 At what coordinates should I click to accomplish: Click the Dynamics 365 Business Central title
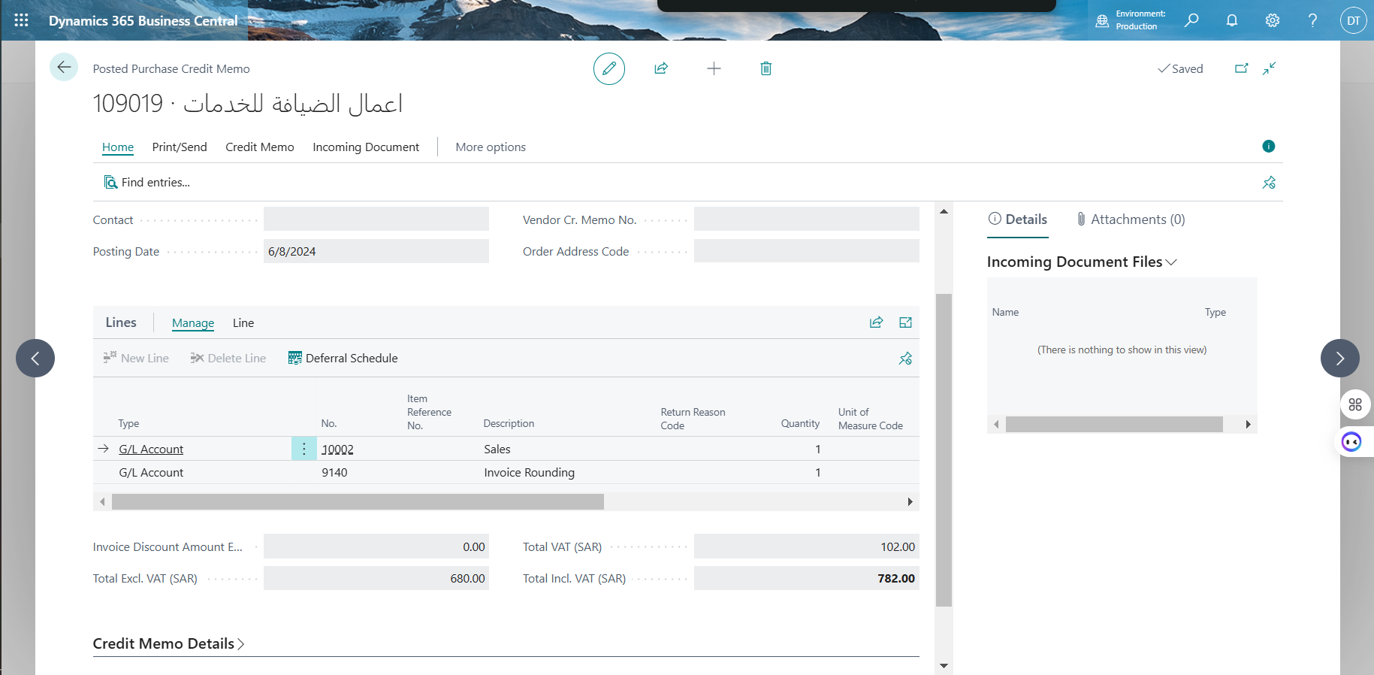(x=143, y=20)
